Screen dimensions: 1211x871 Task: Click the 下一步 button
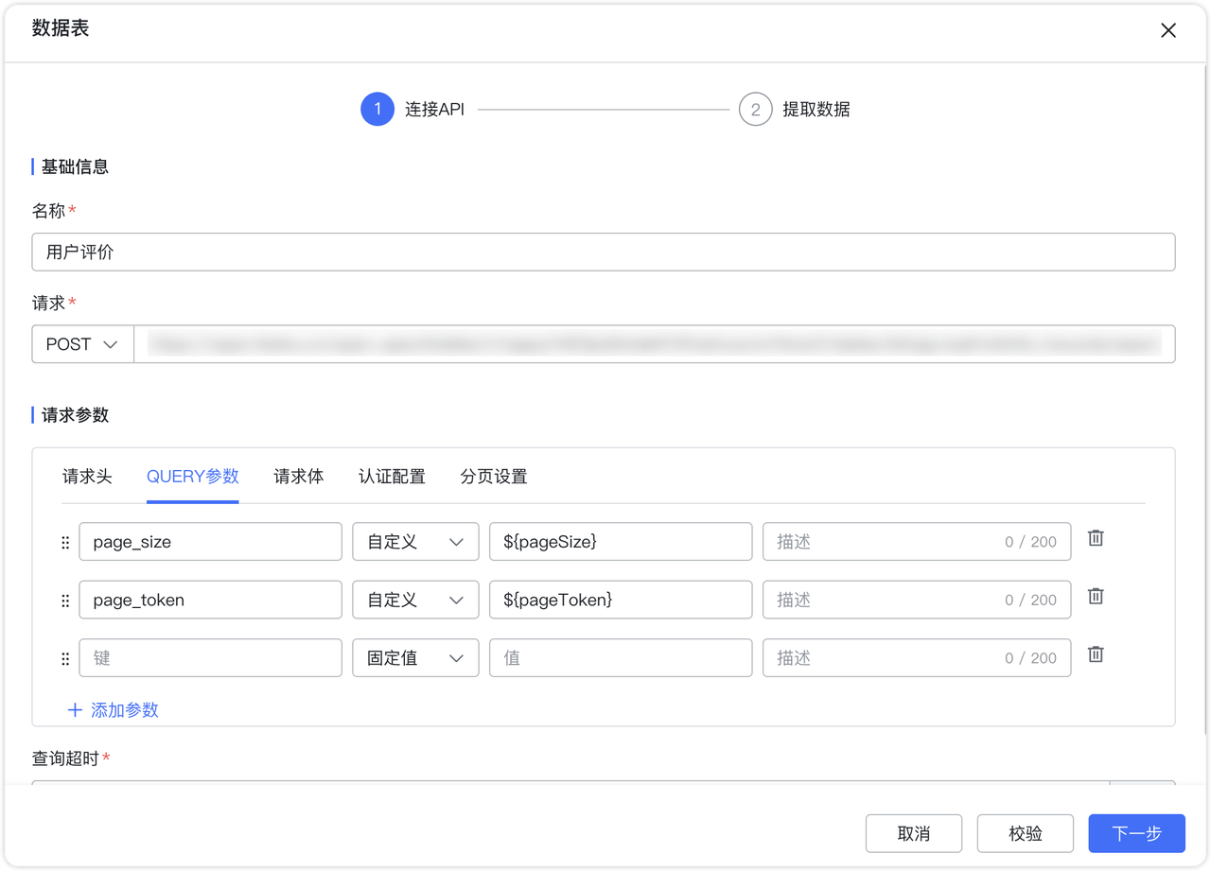tap(1136, 833)
